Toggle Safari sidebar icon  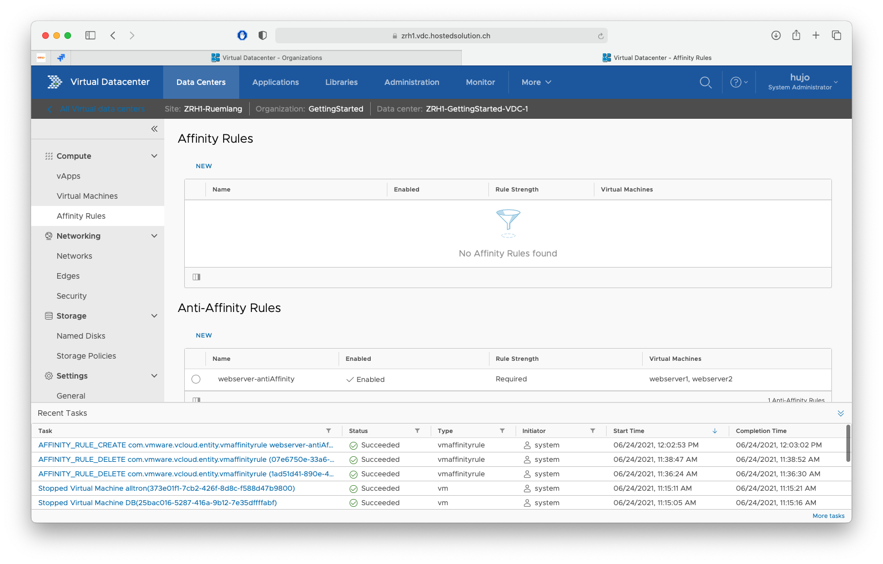click(90, 36)
